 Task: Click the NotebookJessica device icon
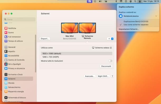[121, 16]
